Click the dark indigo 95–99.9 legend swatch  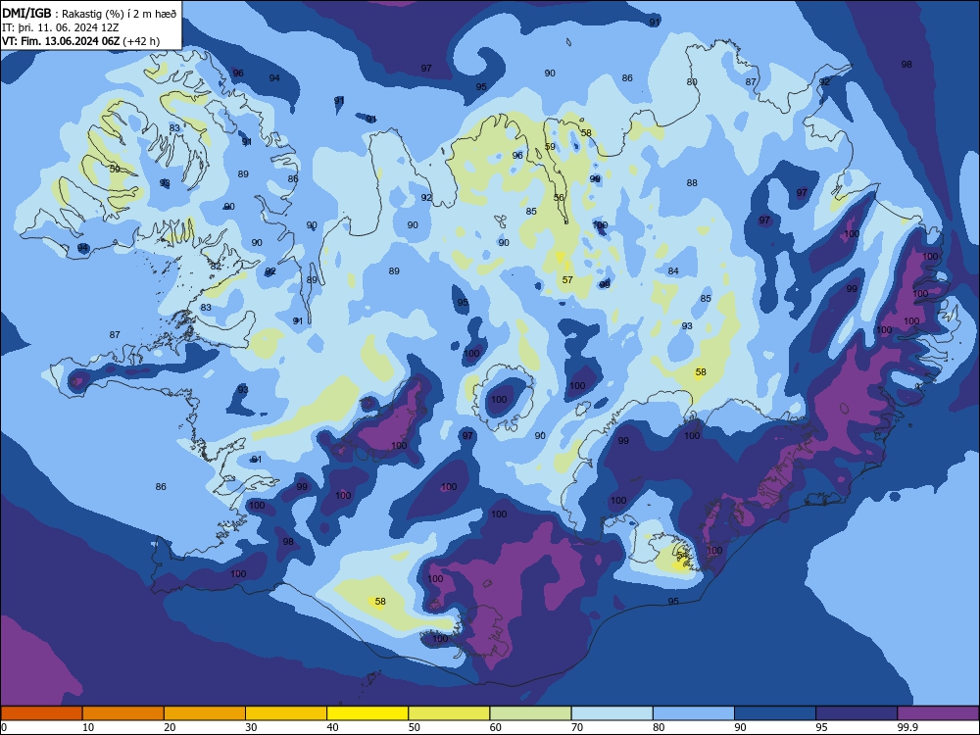[857, 713]
